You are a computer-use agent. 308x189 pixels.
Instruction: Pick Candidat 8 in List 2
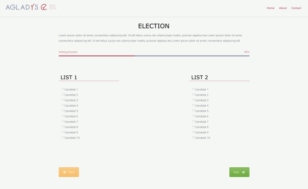coord(193,127)
